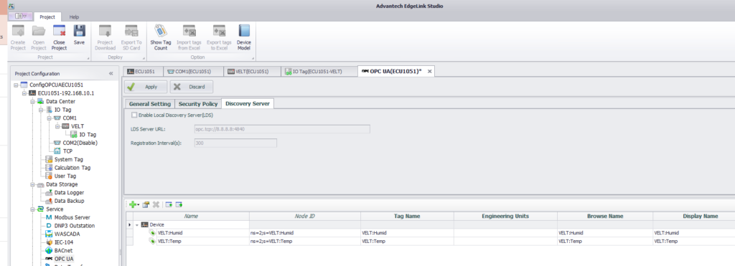Select TCP node in project tree
This screenshot has height=266, width=735.
[67, 151]
